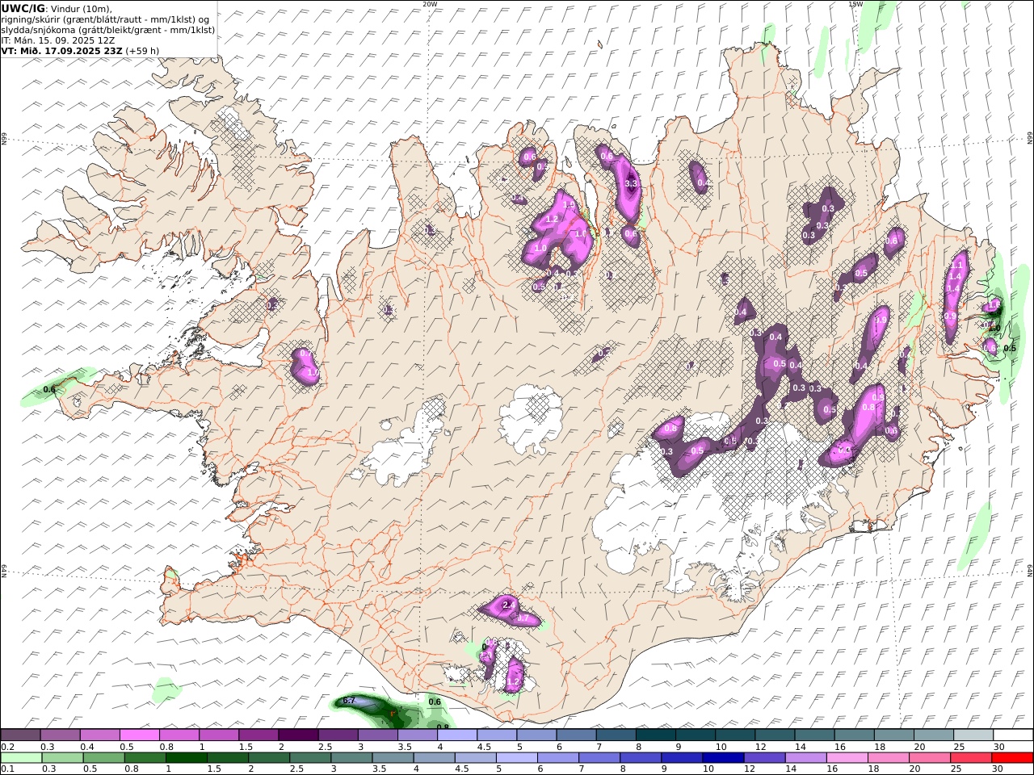Screen dimensions: 1034x775
Task: Pick the lavender snow swatch between 4 and 4.5
Action: 457,735
